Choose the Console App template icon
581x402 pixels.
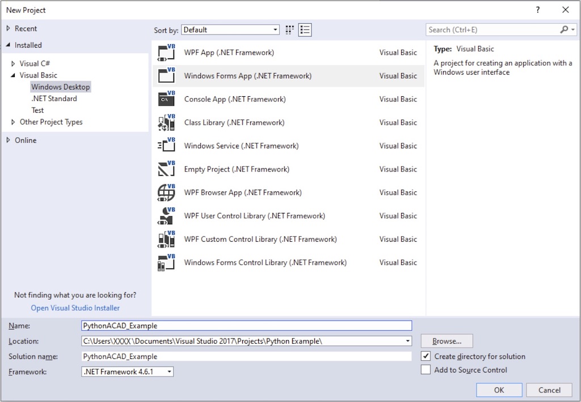pos(166,99)
